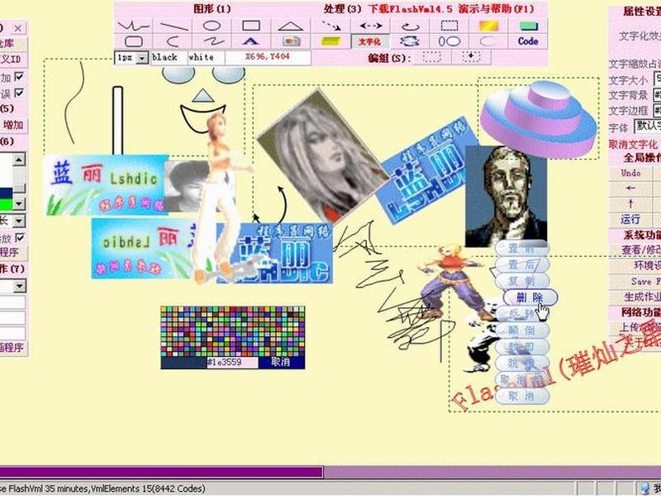Viewport: 661px width, 496px height.
Task: Pick a color from the palette grid
Action: pyautogui.click(x=233, y=331)
